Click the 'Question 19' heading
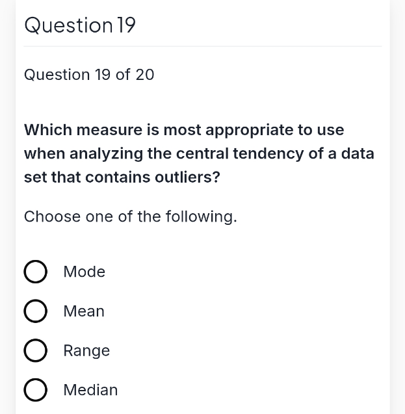Screen dimensions: 405x414 pos(80,25)
